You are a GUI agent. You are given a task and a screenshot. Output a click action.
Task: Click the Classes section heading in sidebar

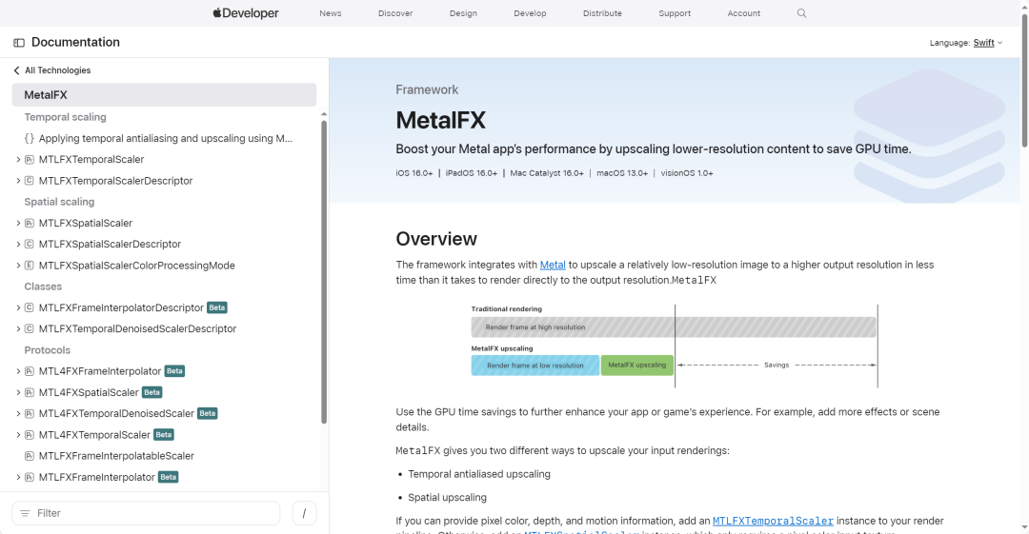point(43,287)
